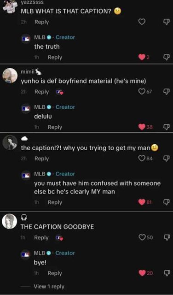Reply to "THE CAPTION GOODBYE" comment
The width and height of the screenshot is (173, 295).
pyautogui.click(x=41, y=238)
